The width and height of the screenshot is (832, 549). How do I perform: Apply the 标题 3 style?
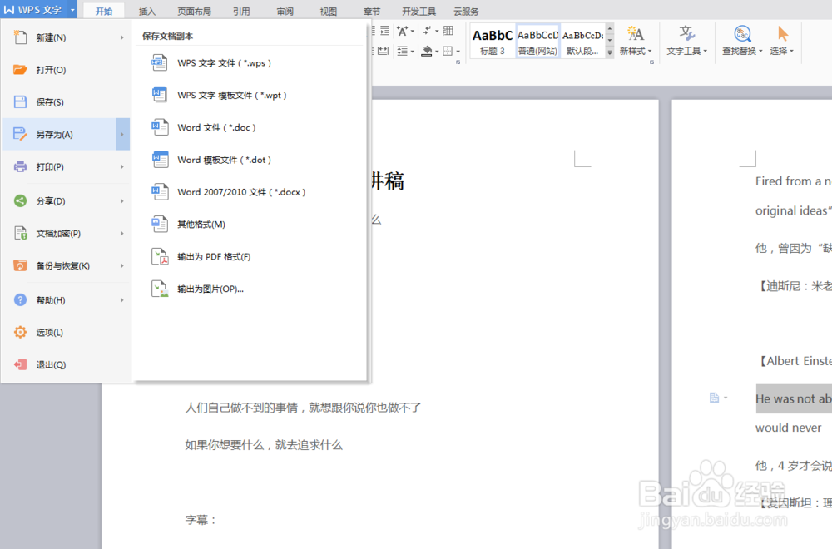493,41
